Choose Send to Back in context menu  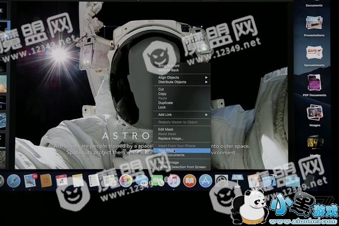pos(182,70)
